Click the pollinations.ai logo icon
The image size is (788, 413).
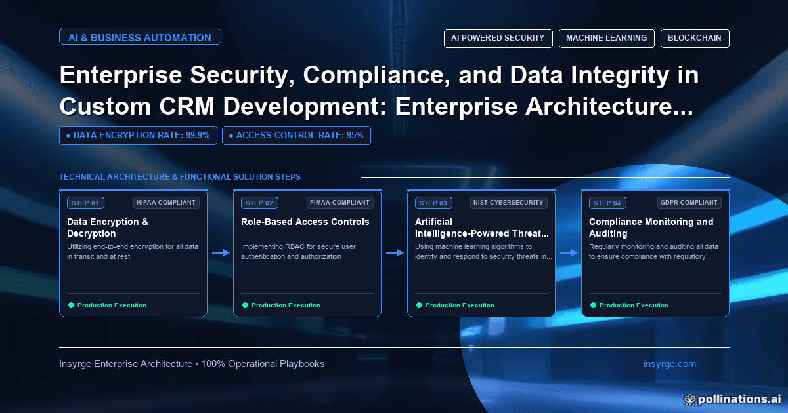pyautogui.click(x=689, y=399)
